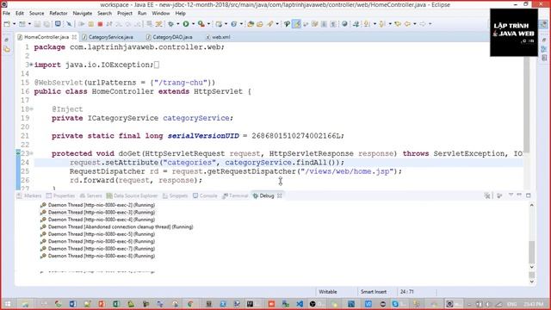Click the red Terminate button
The height and width of the screenshot is (310, 551).
click(100, 24)
